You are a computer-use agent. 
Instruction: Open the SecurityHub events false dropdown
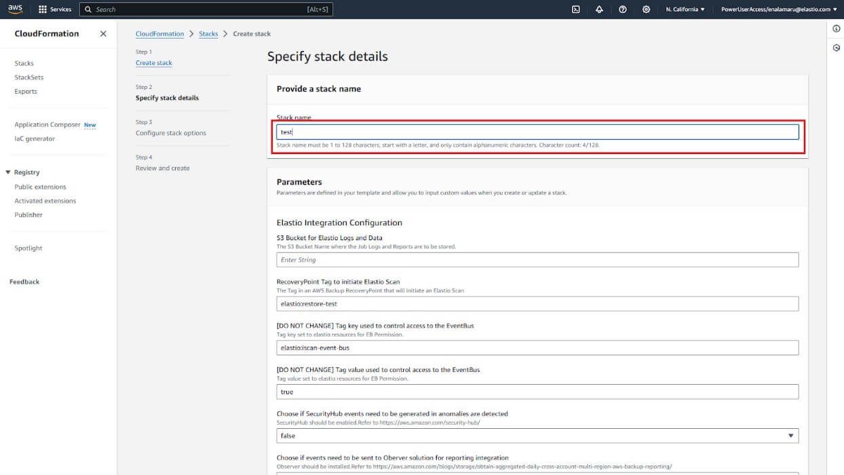pos(537,436)
